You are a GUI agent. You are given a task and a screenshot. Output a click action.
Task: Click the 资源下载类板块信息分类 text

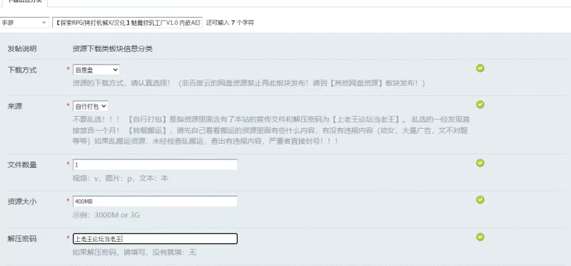[x=113, y=49]
